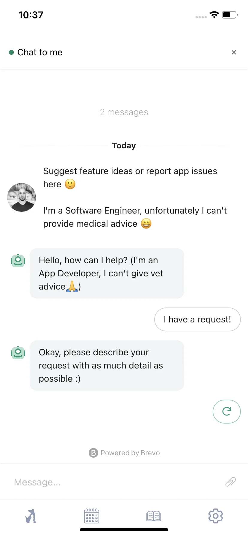Tap the "I have a request!" bubble
248x536 pixels.
(197, 319)
